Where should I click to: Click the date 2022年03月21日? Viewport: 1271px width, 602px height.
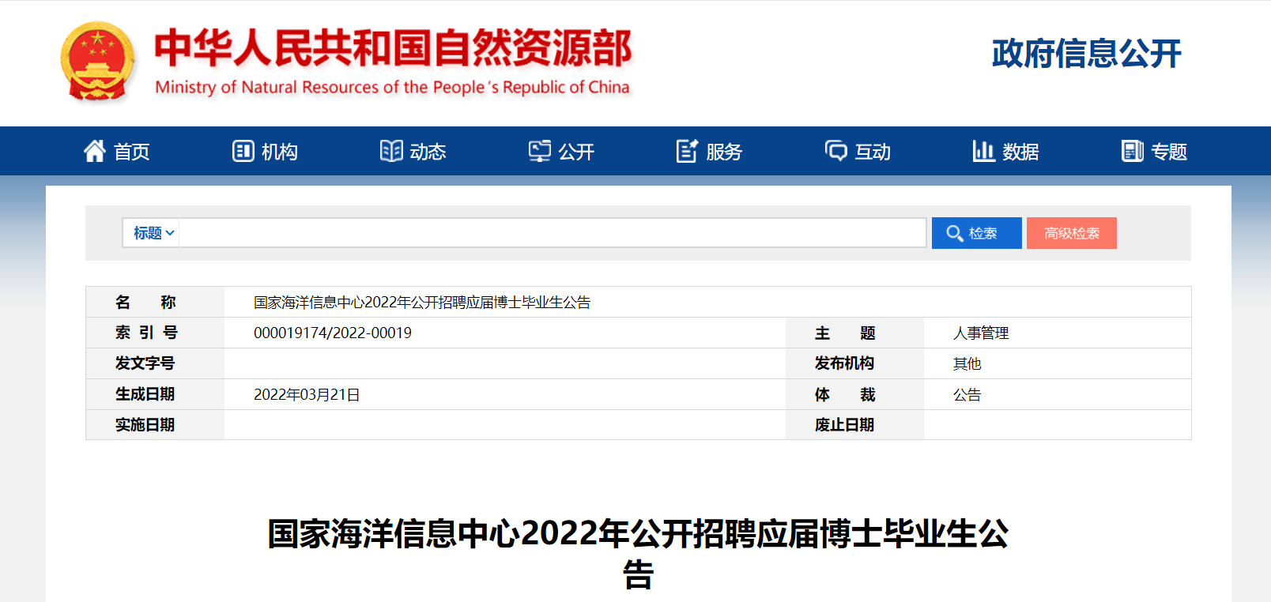[307, 394]
